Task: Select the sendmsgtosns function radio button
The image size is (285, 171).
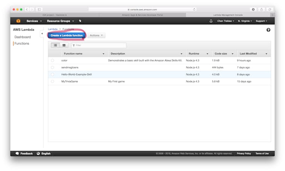Action: tap(52, 67)
